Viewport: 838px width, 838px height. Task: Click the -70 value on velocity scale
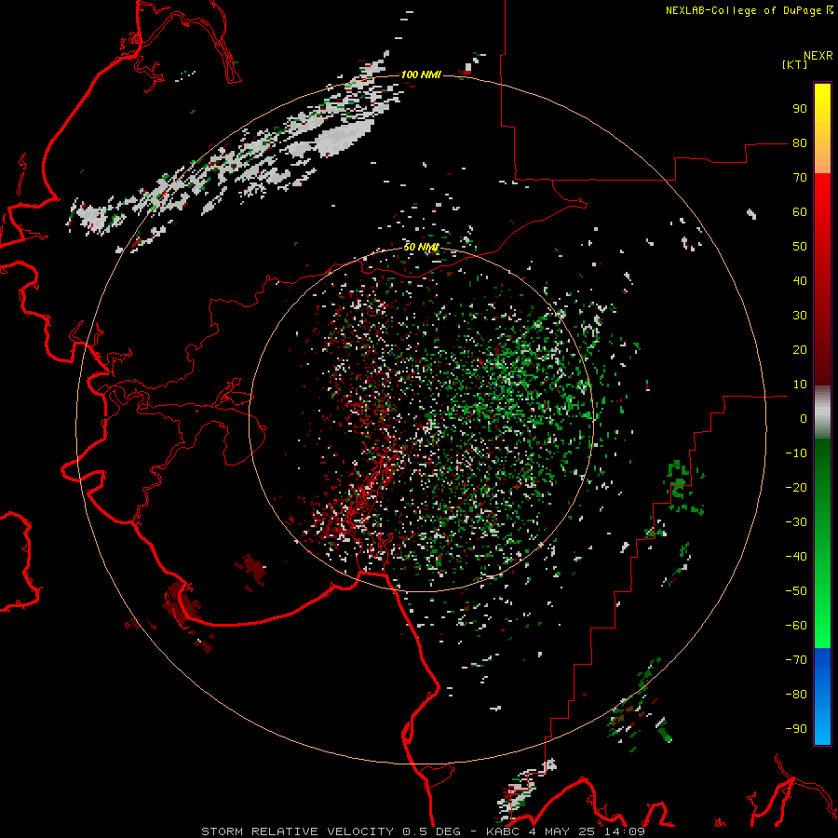pos(796,660)
